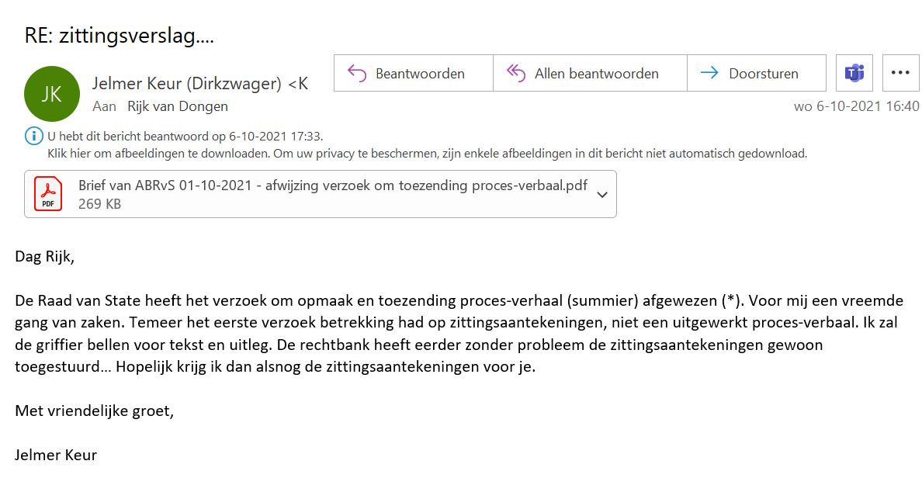Click the 'U hebt dit bericht beantwoord' notice
This screenshot has width=922, height=499.
tap(185, 137)
